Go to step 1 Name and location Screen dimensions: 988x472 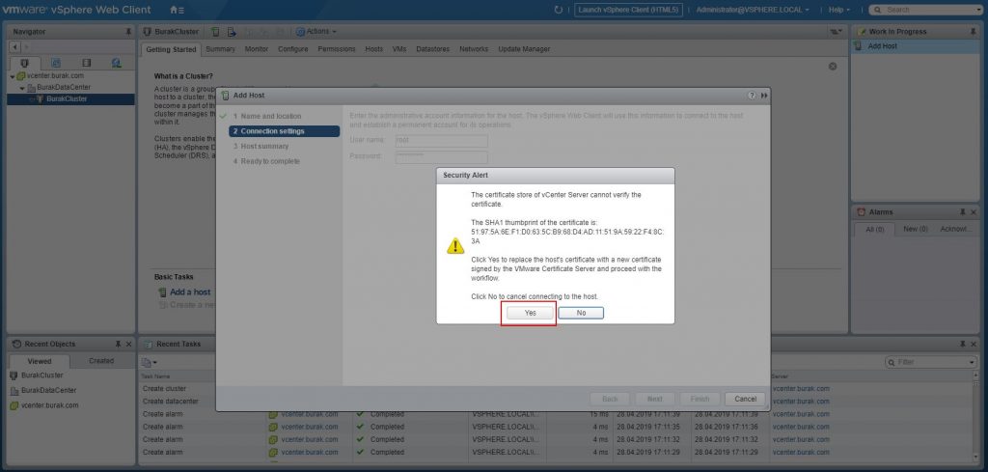point(271,116)
